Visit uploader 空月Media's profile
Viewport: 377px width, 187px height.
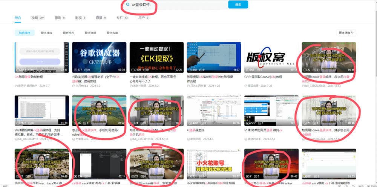(82, 86)
